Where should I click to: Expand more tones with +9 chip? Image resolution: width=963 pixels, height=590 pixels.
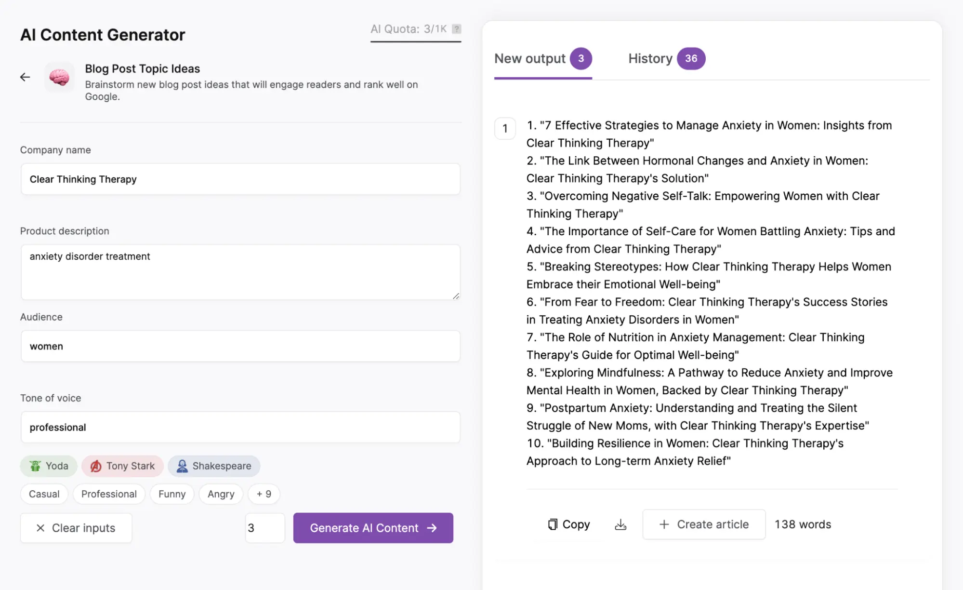click(264, 494)
